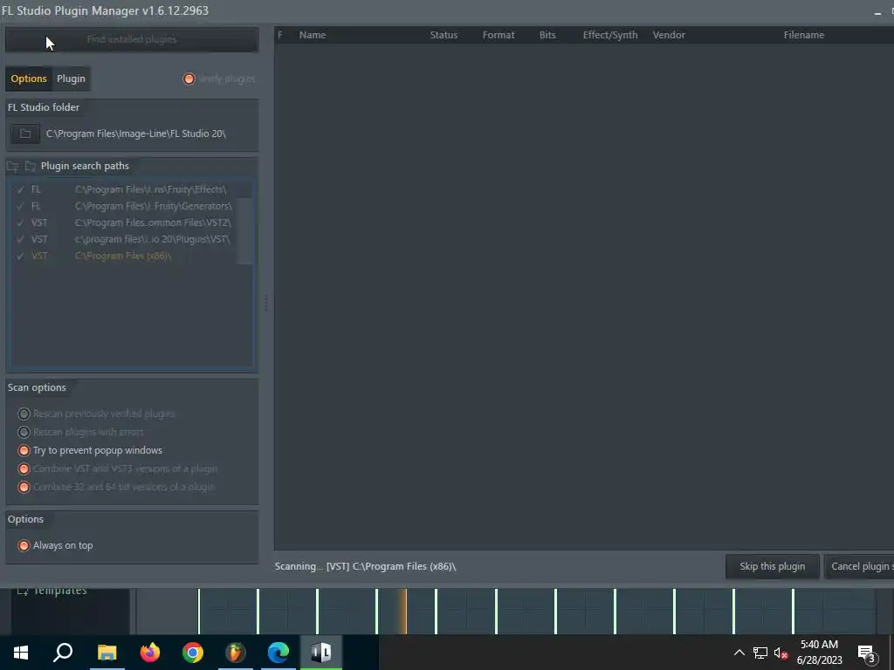
Task: Click Skip this plugin button
Action: click(x=773, y=566)
